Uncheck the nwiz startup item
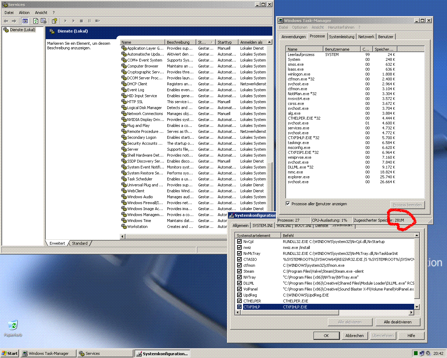This screenshot has width=447, height=358. [239, 248]
